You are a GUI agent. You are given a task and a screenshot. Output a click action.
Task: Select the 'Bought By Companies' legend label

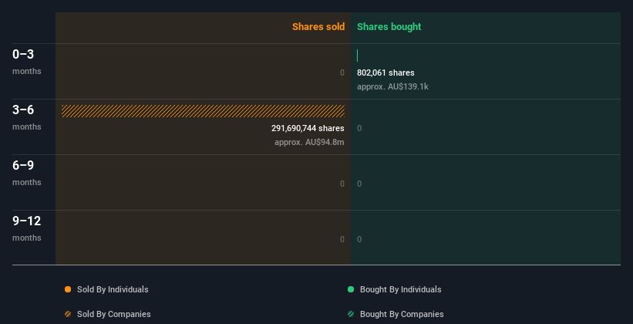click(x=402, y=314)
